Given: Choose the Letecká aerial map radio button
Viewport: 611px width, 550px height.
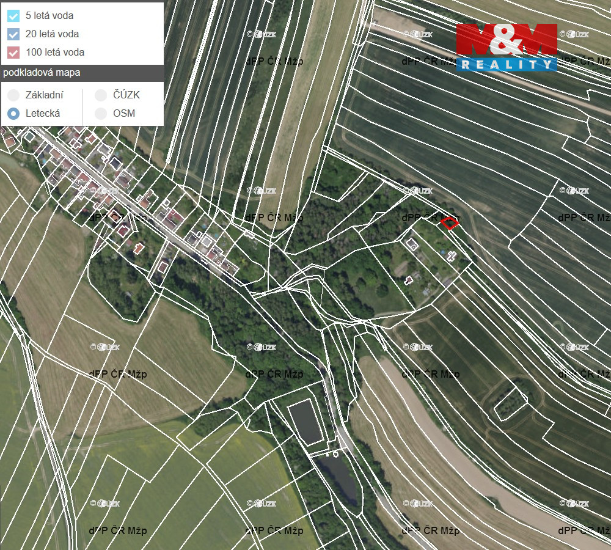Looking at the screenshot, I should coord(13,114).
